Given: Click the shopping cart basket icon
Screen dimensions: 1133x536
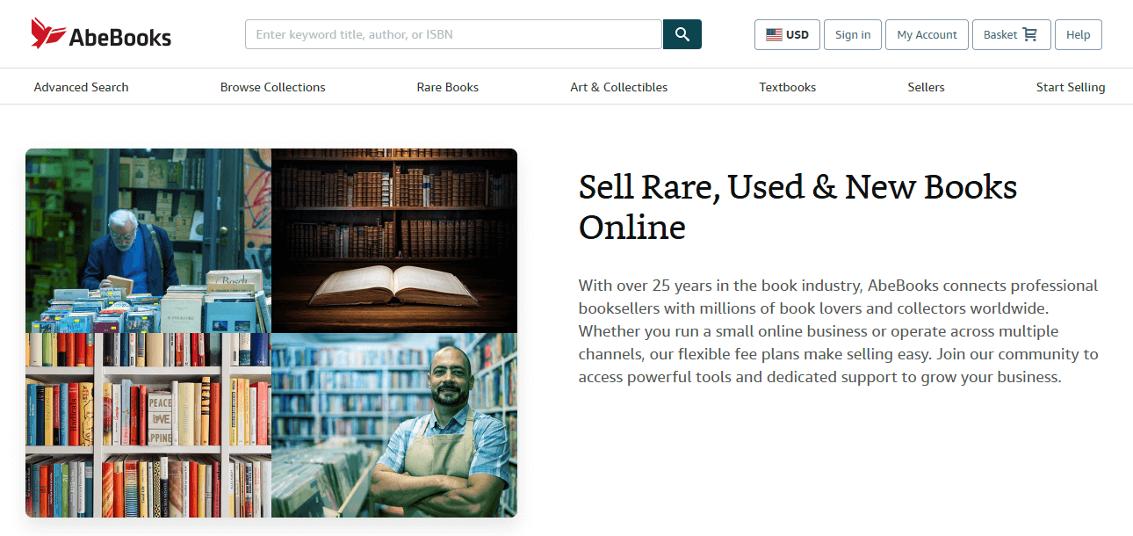Looking at the screenshot, I should click(x=1030, y=35).
